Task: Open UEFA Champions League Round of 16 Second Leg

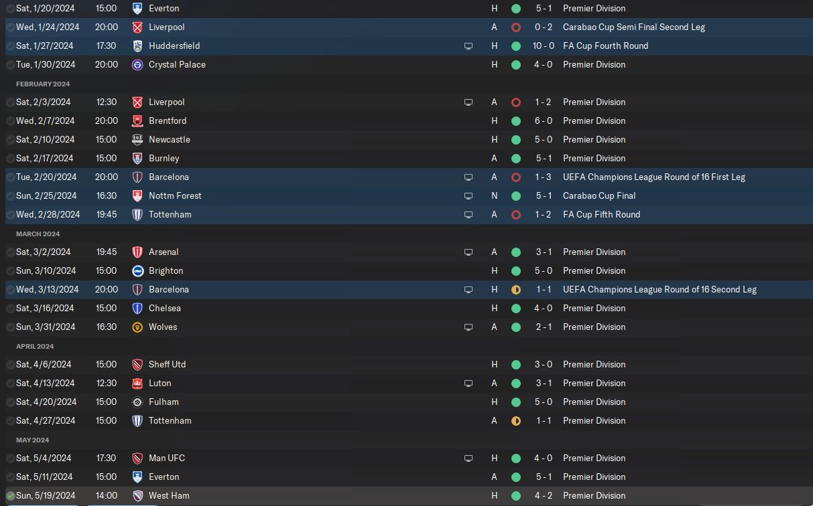Action: (x=660, y=290)
